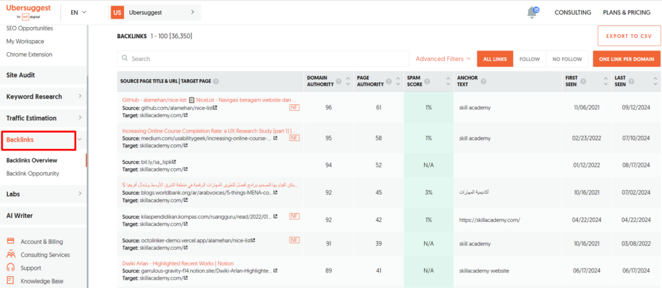This screenshot has width=662, height=288.
Task: Open SEO Opportunities sidebar item
Action: [x=30, y=28]
